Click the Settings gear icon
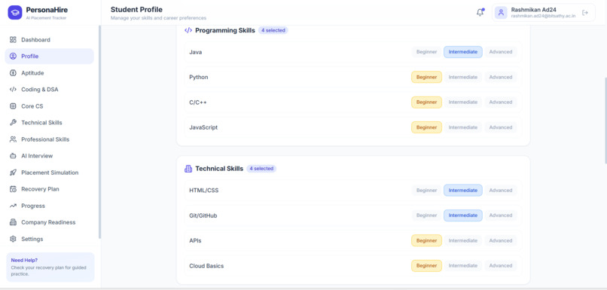The image size is (607, 290). pos(13,239)
